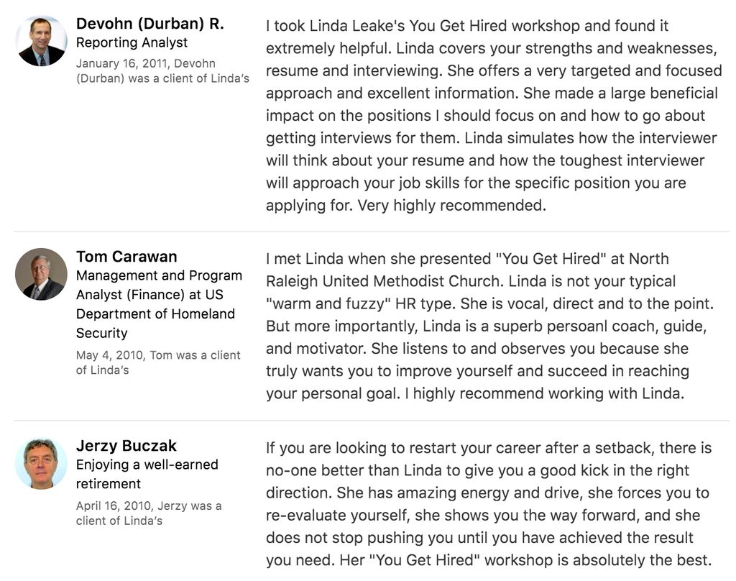Click Tom's recommendation mentioning Raleigh United Methodist

pyautogui.click(x=489, y=326)
